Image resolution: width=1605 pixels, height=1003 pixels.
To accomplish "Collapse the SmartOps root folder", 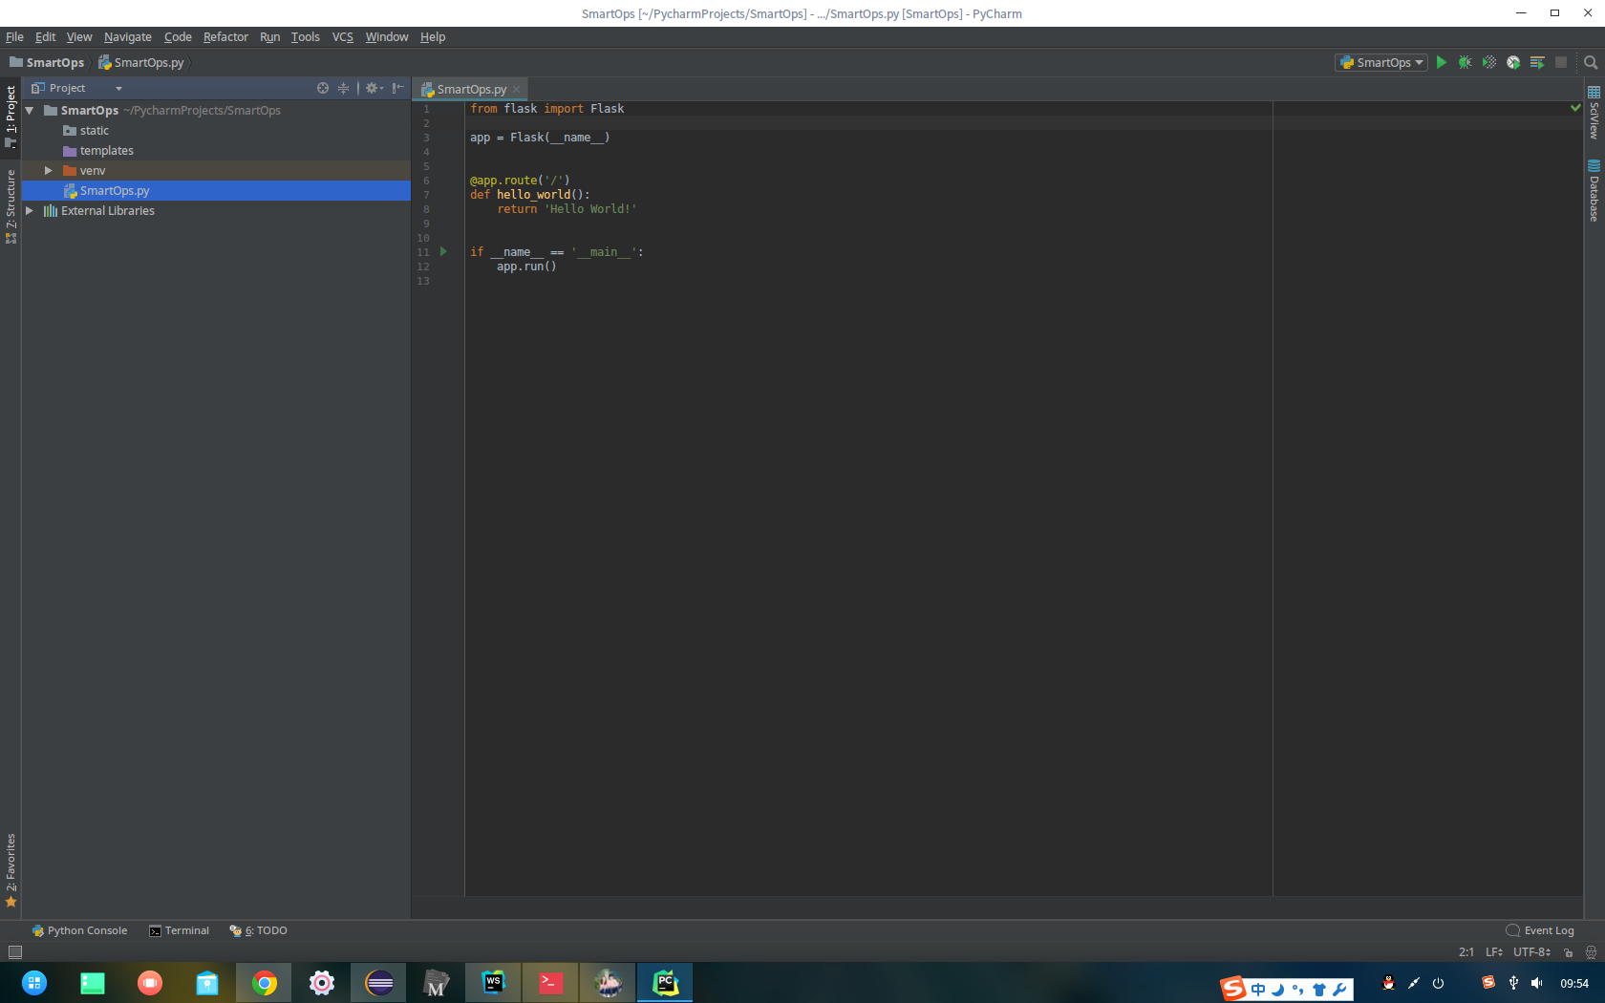I will click(x=30, y=111).
